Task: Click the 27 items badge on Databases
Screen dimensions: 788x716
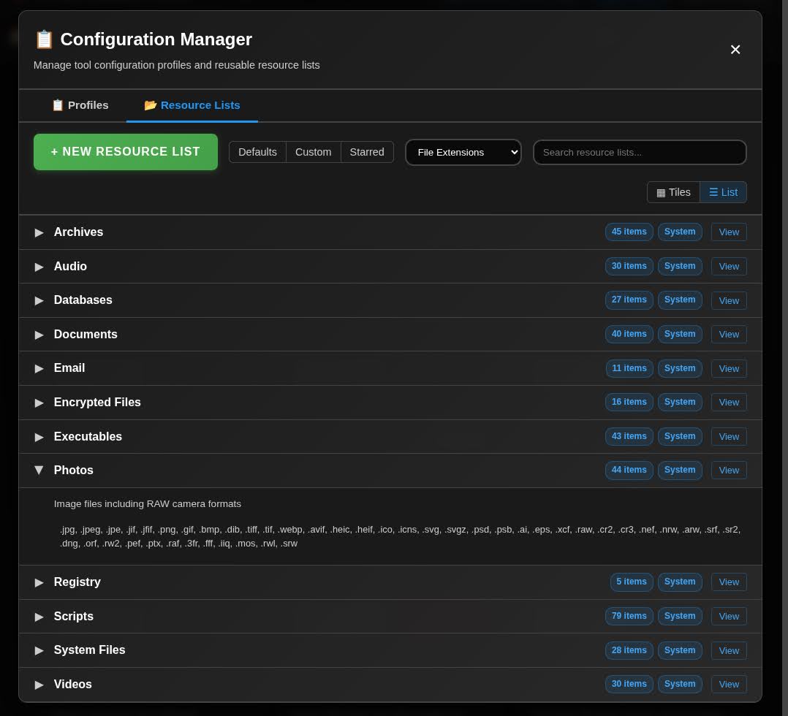Action: (x=629, y=300)
